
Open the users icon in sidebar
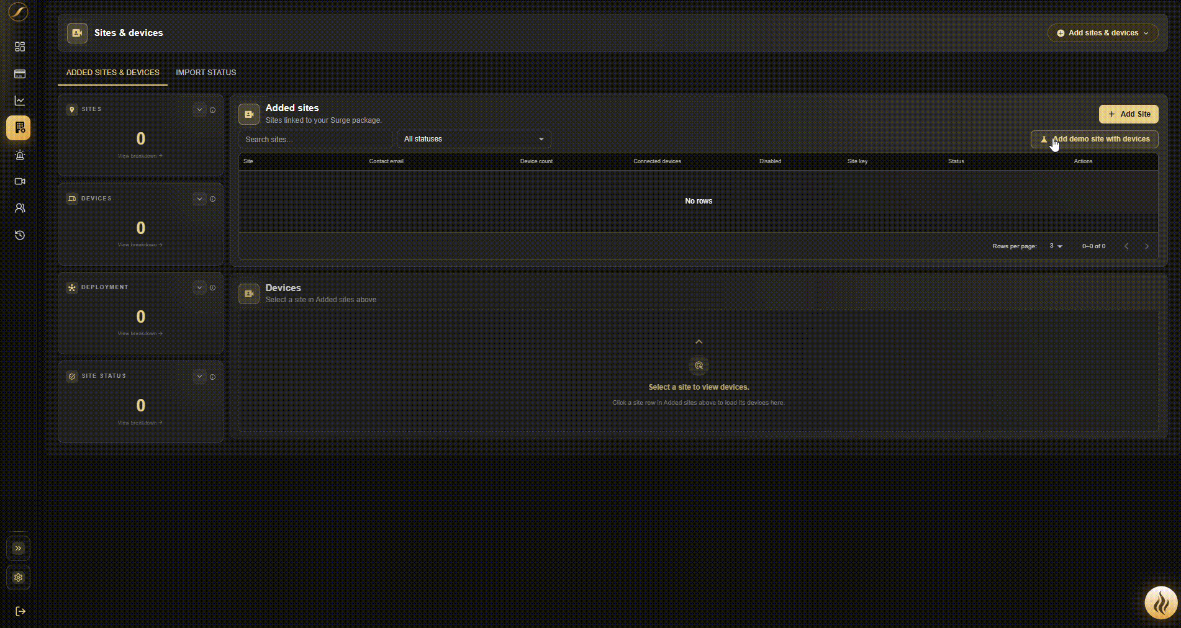(20, 208)
